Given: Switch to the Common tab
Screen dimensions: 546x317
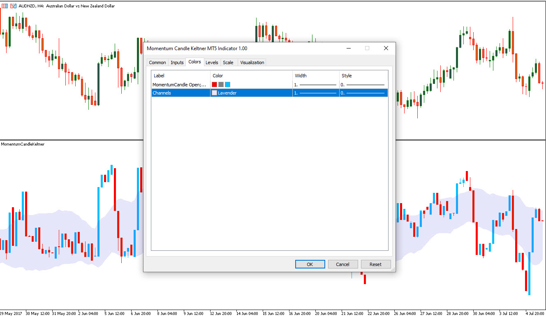Looking at the screenshot, I should tap(157, 62).
